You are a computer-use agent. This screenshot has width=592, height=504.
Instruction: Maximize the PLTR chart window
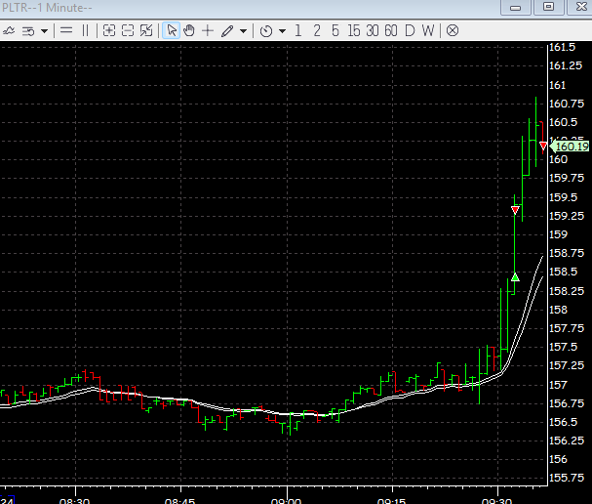coord(548,7)
